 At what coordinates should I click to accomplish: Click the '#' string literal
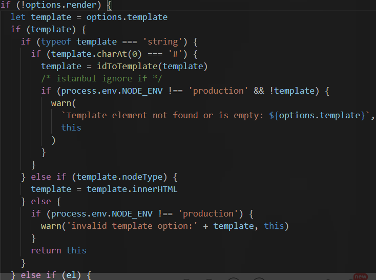tap(176, 54)
